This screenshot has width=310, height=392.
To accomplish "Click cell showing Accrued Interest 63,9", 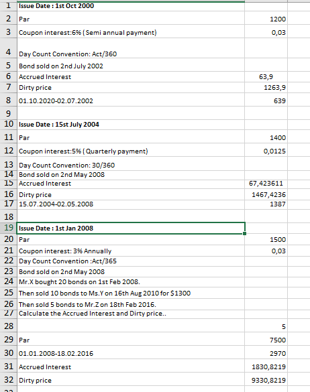I will (266, 76).
